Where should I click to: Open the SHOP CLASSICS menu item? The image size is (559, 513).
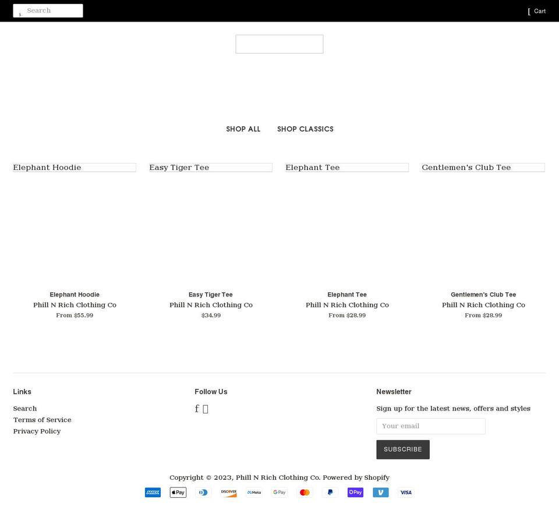(306, 129)
